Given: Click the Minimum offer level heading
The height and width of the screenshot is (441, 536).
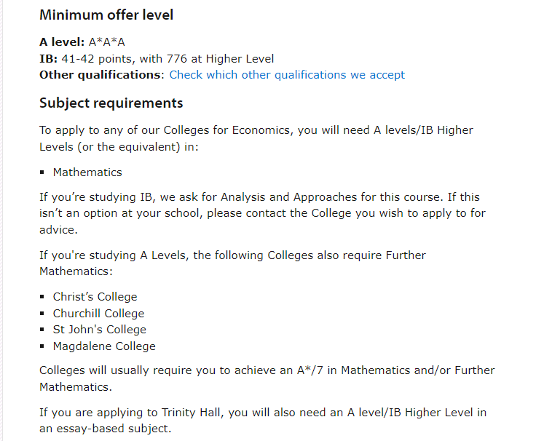Looking at the screenshot, I should tap(106, 15).
